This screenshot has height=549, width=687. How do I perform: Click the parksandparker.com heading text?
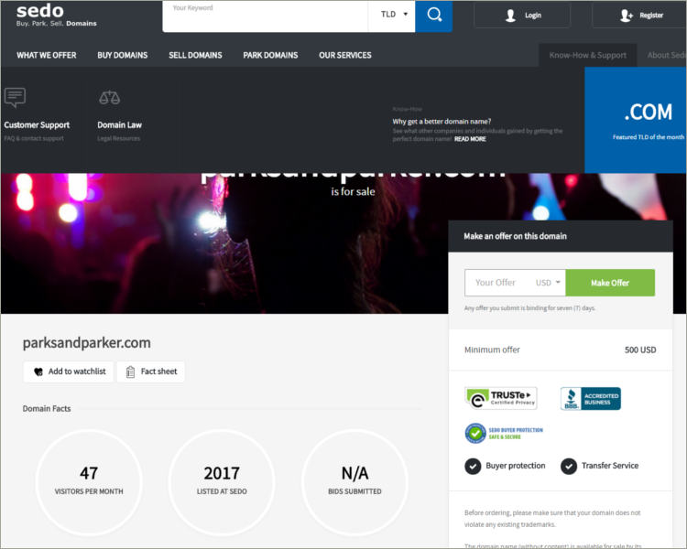(87, 343)
